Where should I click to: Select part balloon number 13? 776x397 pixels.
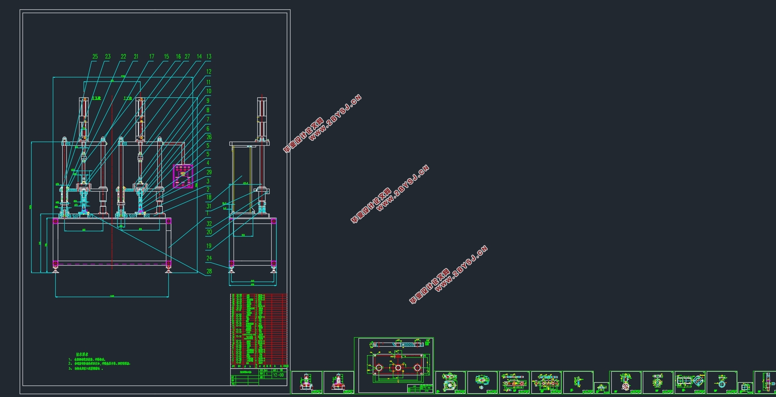point(209,56)
